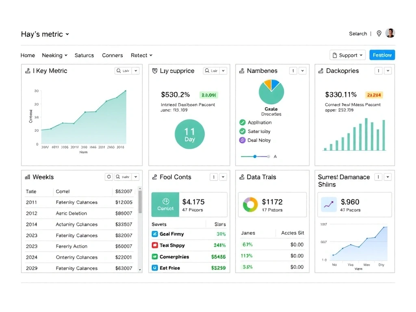Click the location pin icon near Setarch

pos(379,34)
